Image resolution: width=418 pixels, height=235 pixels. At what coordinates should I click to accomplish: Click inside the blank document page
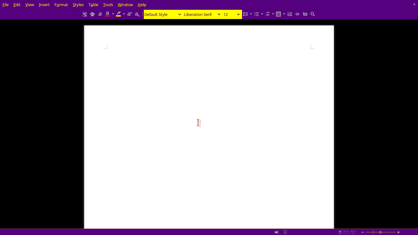(x=209, y=127)
